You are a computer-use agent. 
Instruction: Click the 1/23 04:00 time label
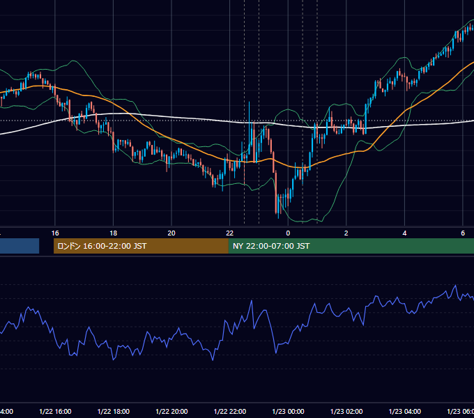(405, 411)
